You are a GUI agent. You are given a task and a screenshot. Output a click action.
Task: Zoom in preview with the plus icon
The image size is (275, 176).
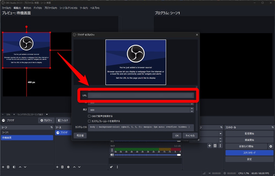click(x=14, y=114)
